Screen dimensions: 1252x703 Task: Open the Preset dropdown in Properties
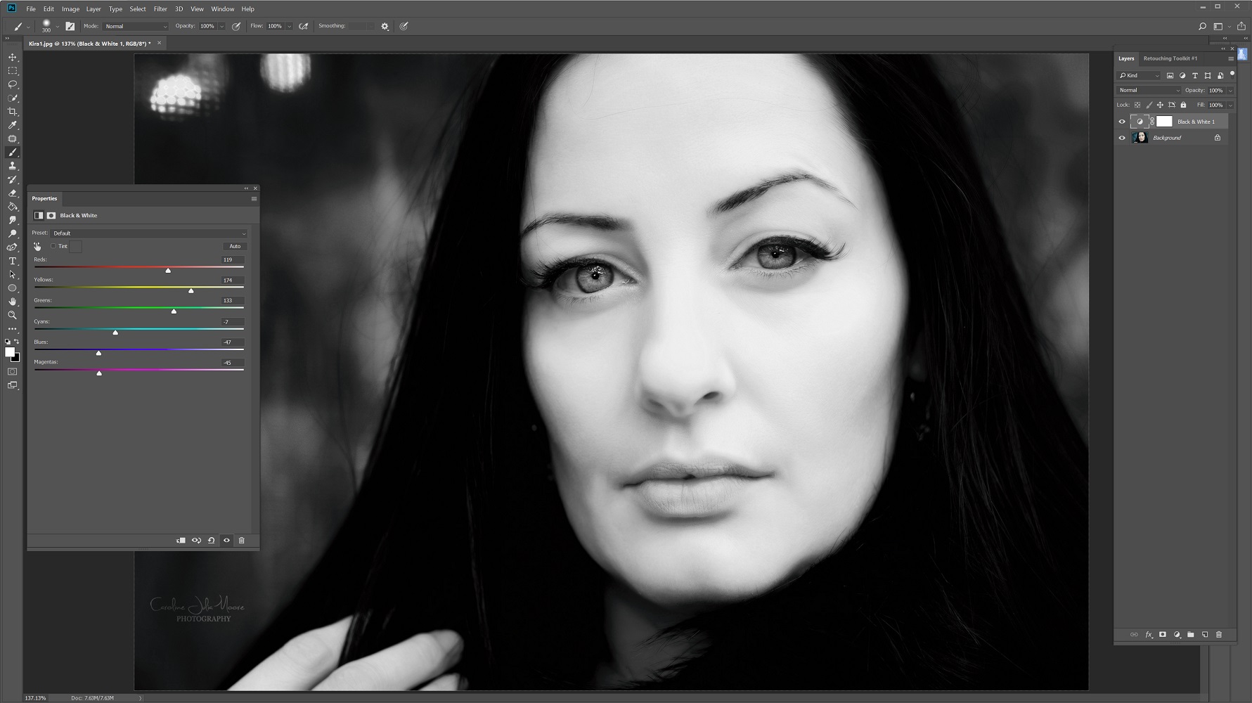(149, 233)
